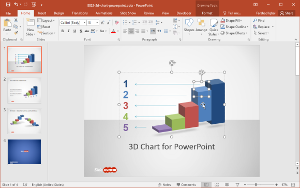
Task: Switch to the Animations tab
Action: pos(104,13)
